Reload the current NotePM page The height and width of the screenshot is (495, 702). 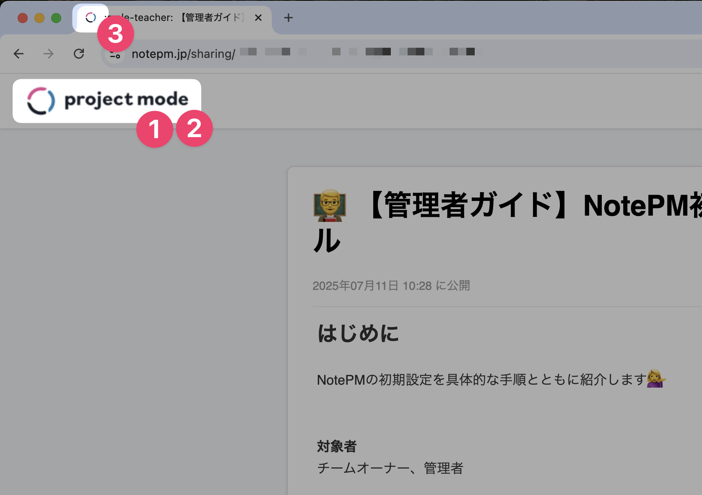(x=79, y=54)
